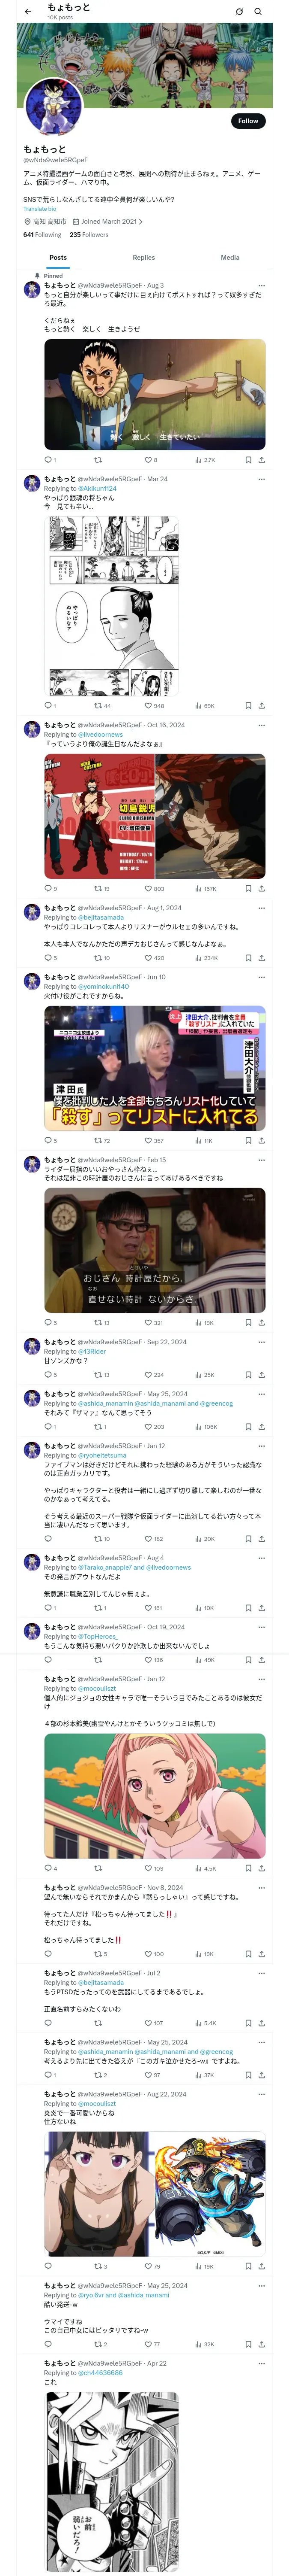Open search from the profile header
The width and height of the screenshot is (289, 2576).
[x=257, y=12]
